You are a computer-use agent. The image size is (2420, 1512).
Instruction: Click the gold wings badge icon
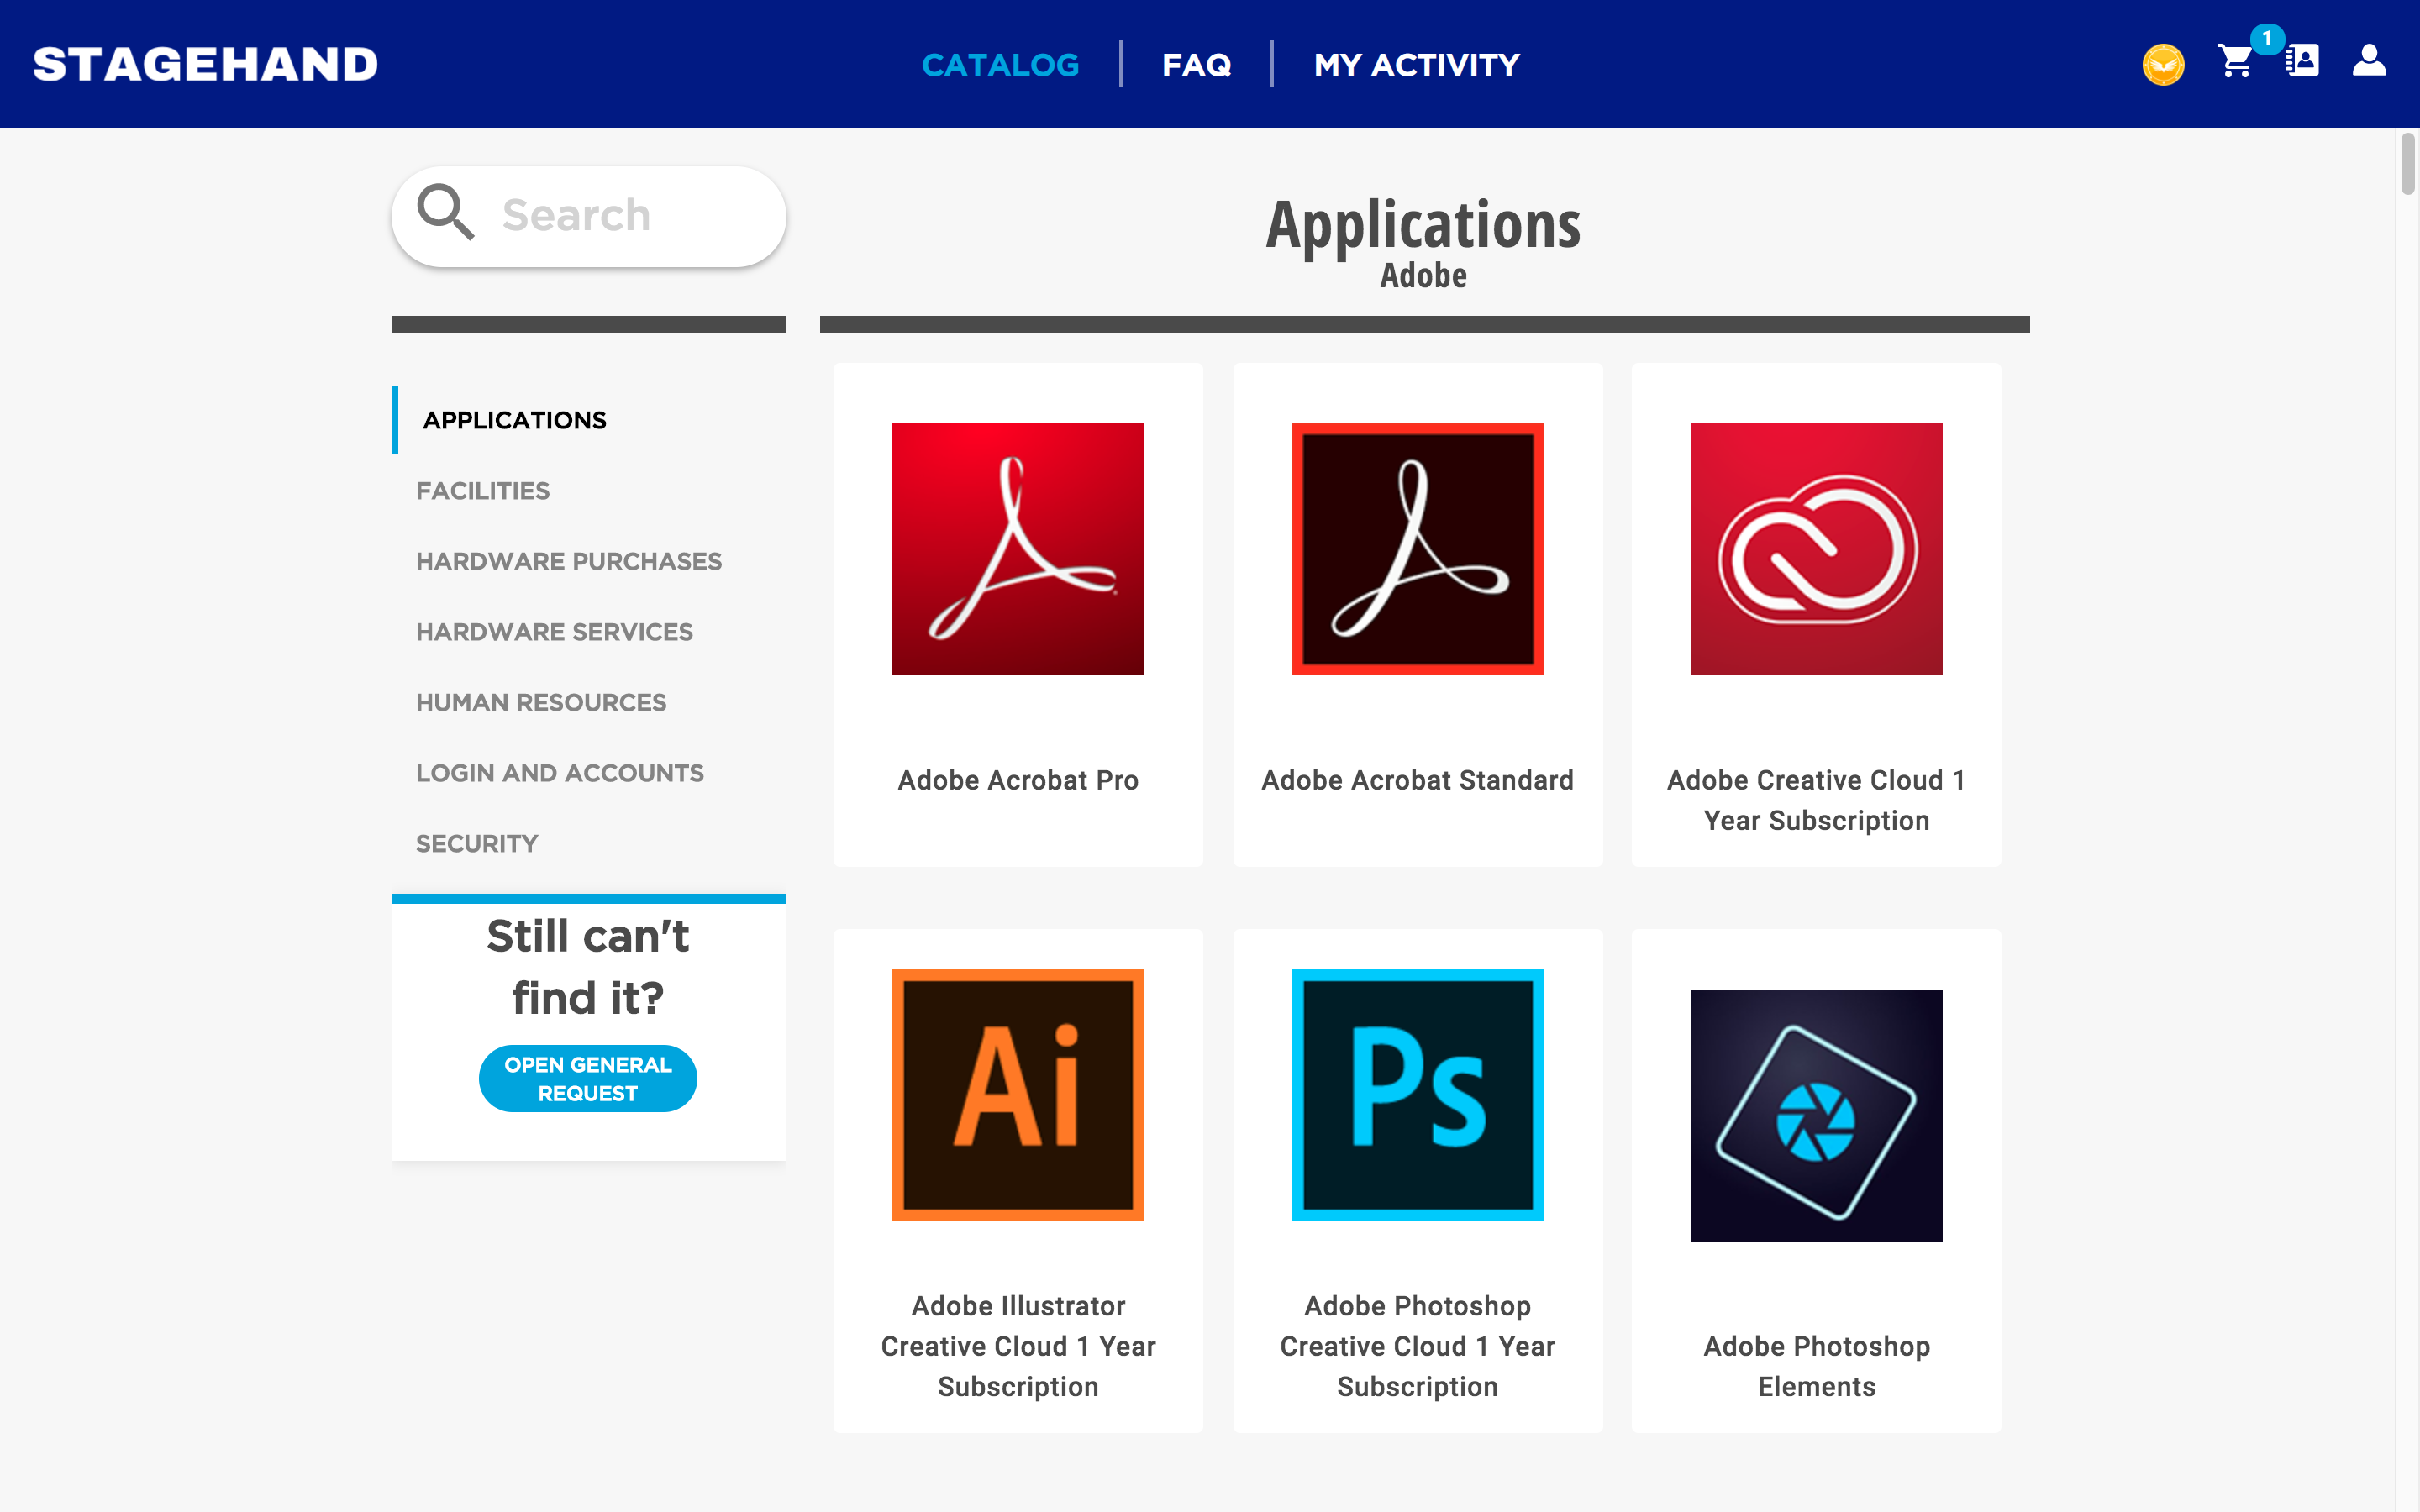pos(2163,65)
